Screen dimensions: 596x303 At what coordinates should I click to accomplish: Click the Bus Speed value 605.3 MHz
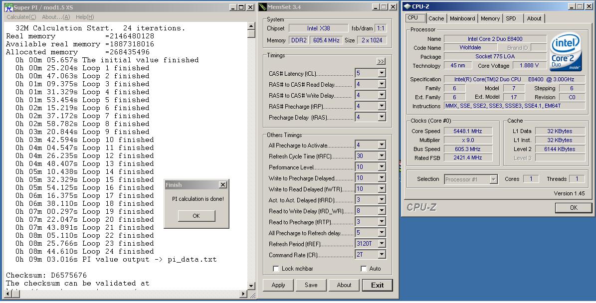click(468, 149)
